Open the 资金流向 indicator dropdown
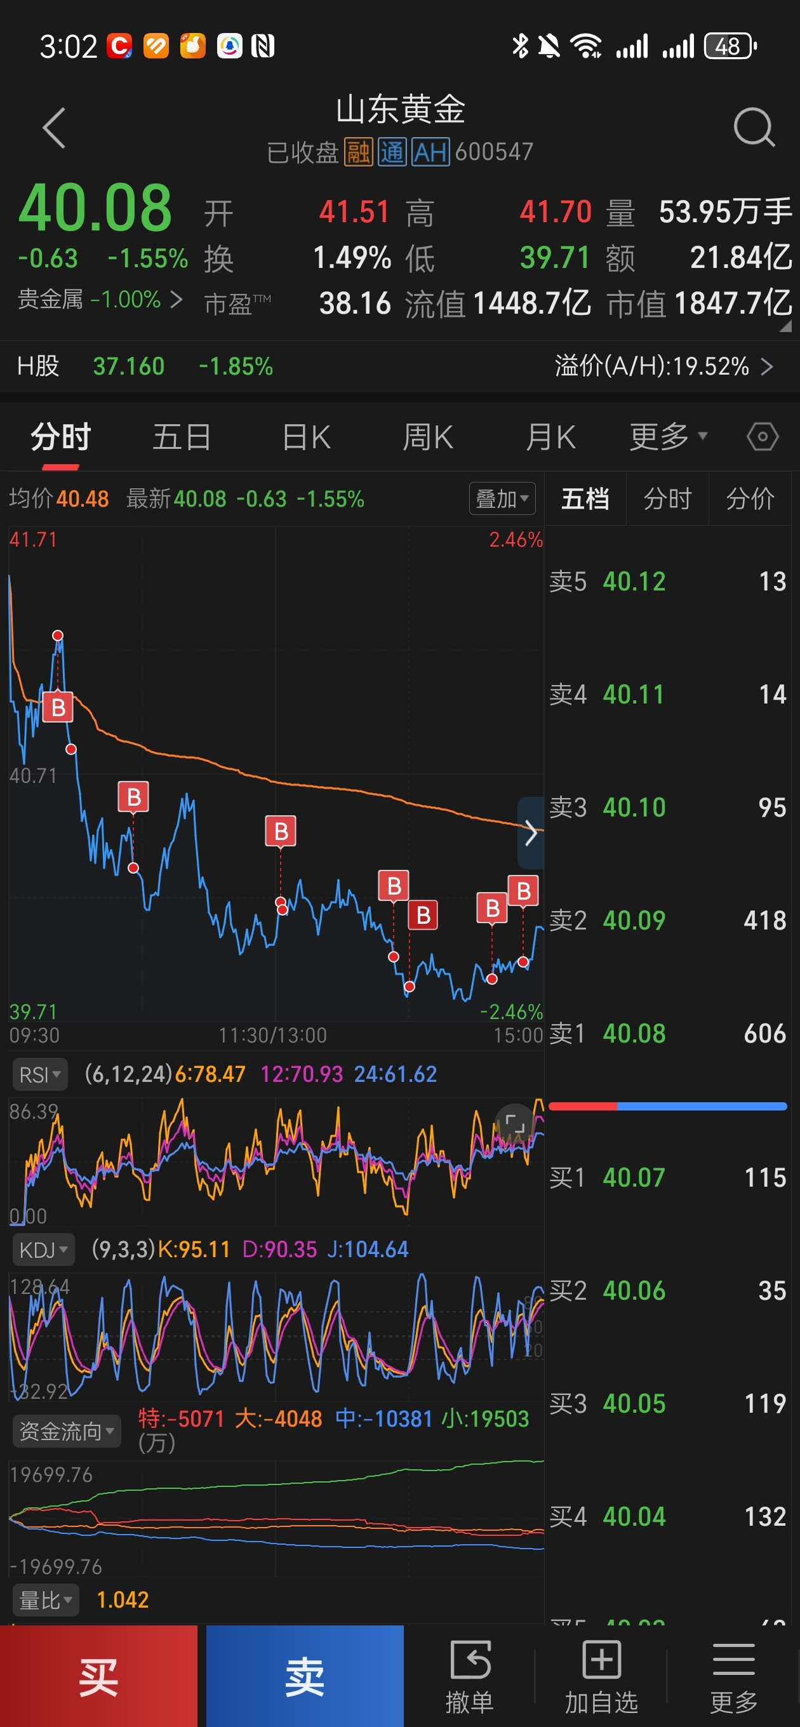 click(67, 1430)
